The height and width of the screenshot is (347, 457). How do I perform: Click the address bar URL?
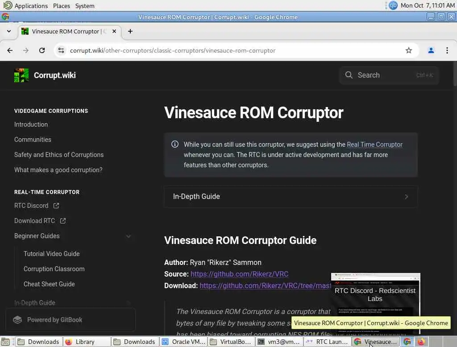[173, 50]
